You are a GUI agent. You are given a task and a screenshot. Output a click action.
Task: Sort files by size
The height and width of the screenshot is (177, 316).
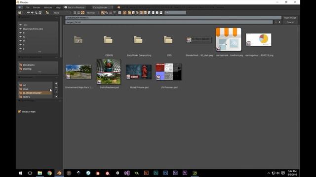coord(115,13)
